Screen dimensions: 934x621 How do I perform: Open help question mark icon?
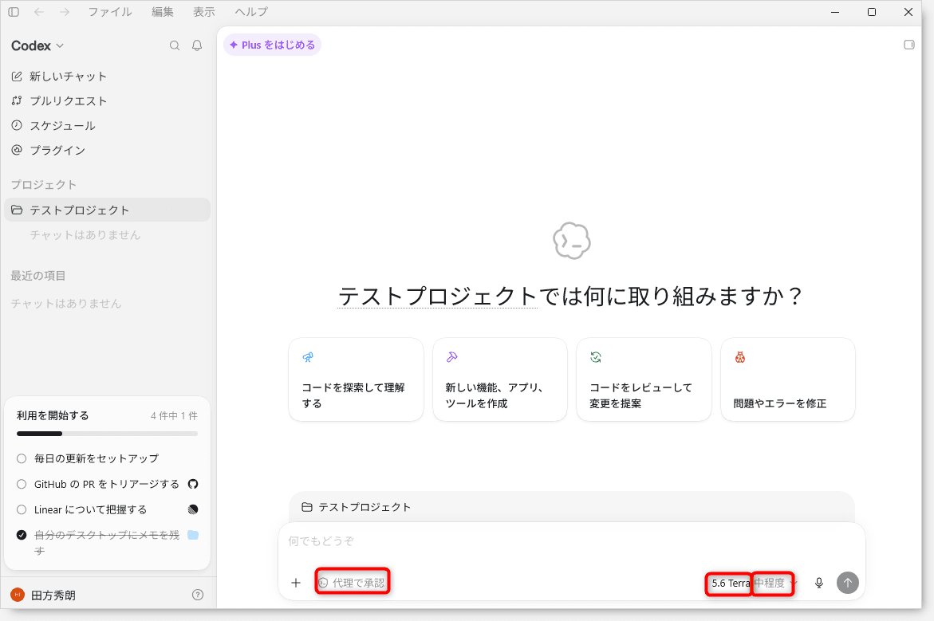pos(198,595)
